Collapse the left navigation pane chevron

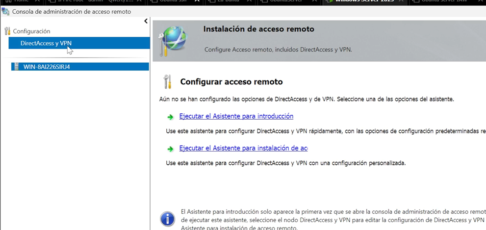146,21
